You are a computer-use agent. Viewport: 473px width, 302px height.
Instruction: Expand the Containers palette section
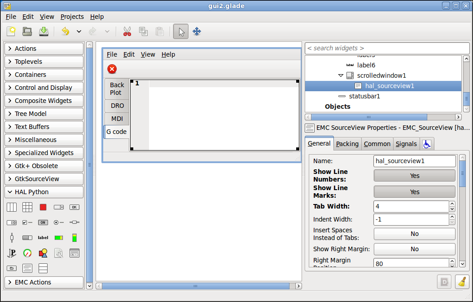coord(44,75)
